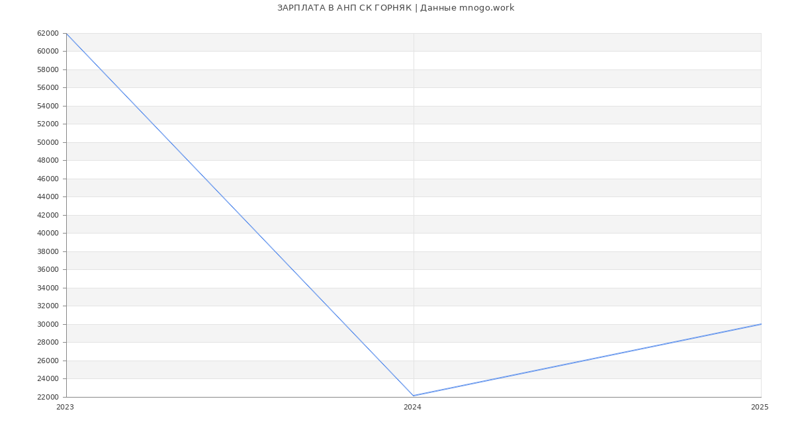Click the 2025 label on the x-axis
794x430 pixels.
(x=760, y=407)
